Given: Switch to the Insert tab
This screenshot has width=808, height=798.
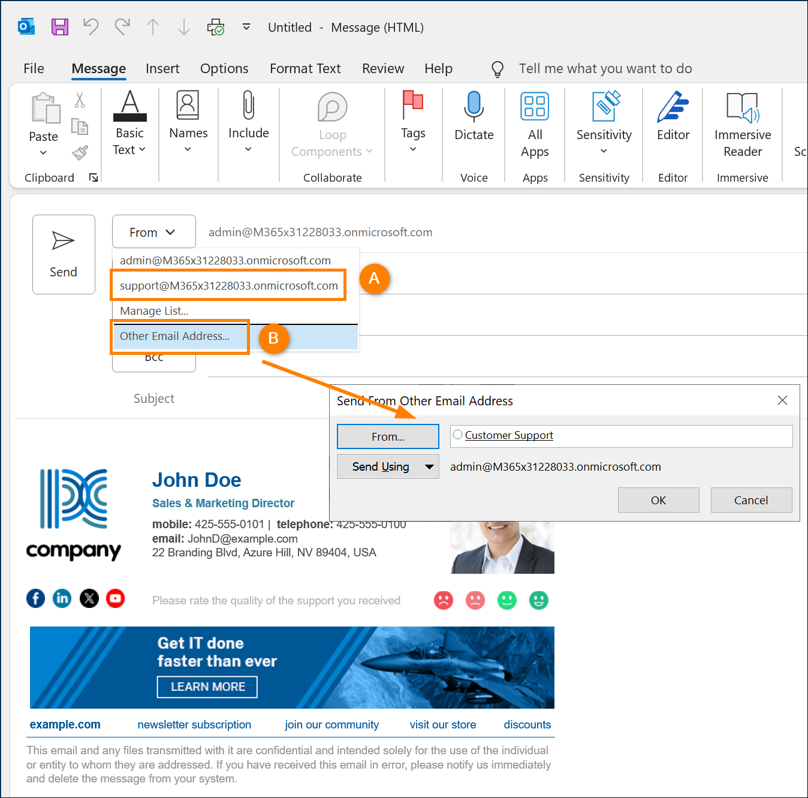Looking at the screenshot, I should point(162,69).
